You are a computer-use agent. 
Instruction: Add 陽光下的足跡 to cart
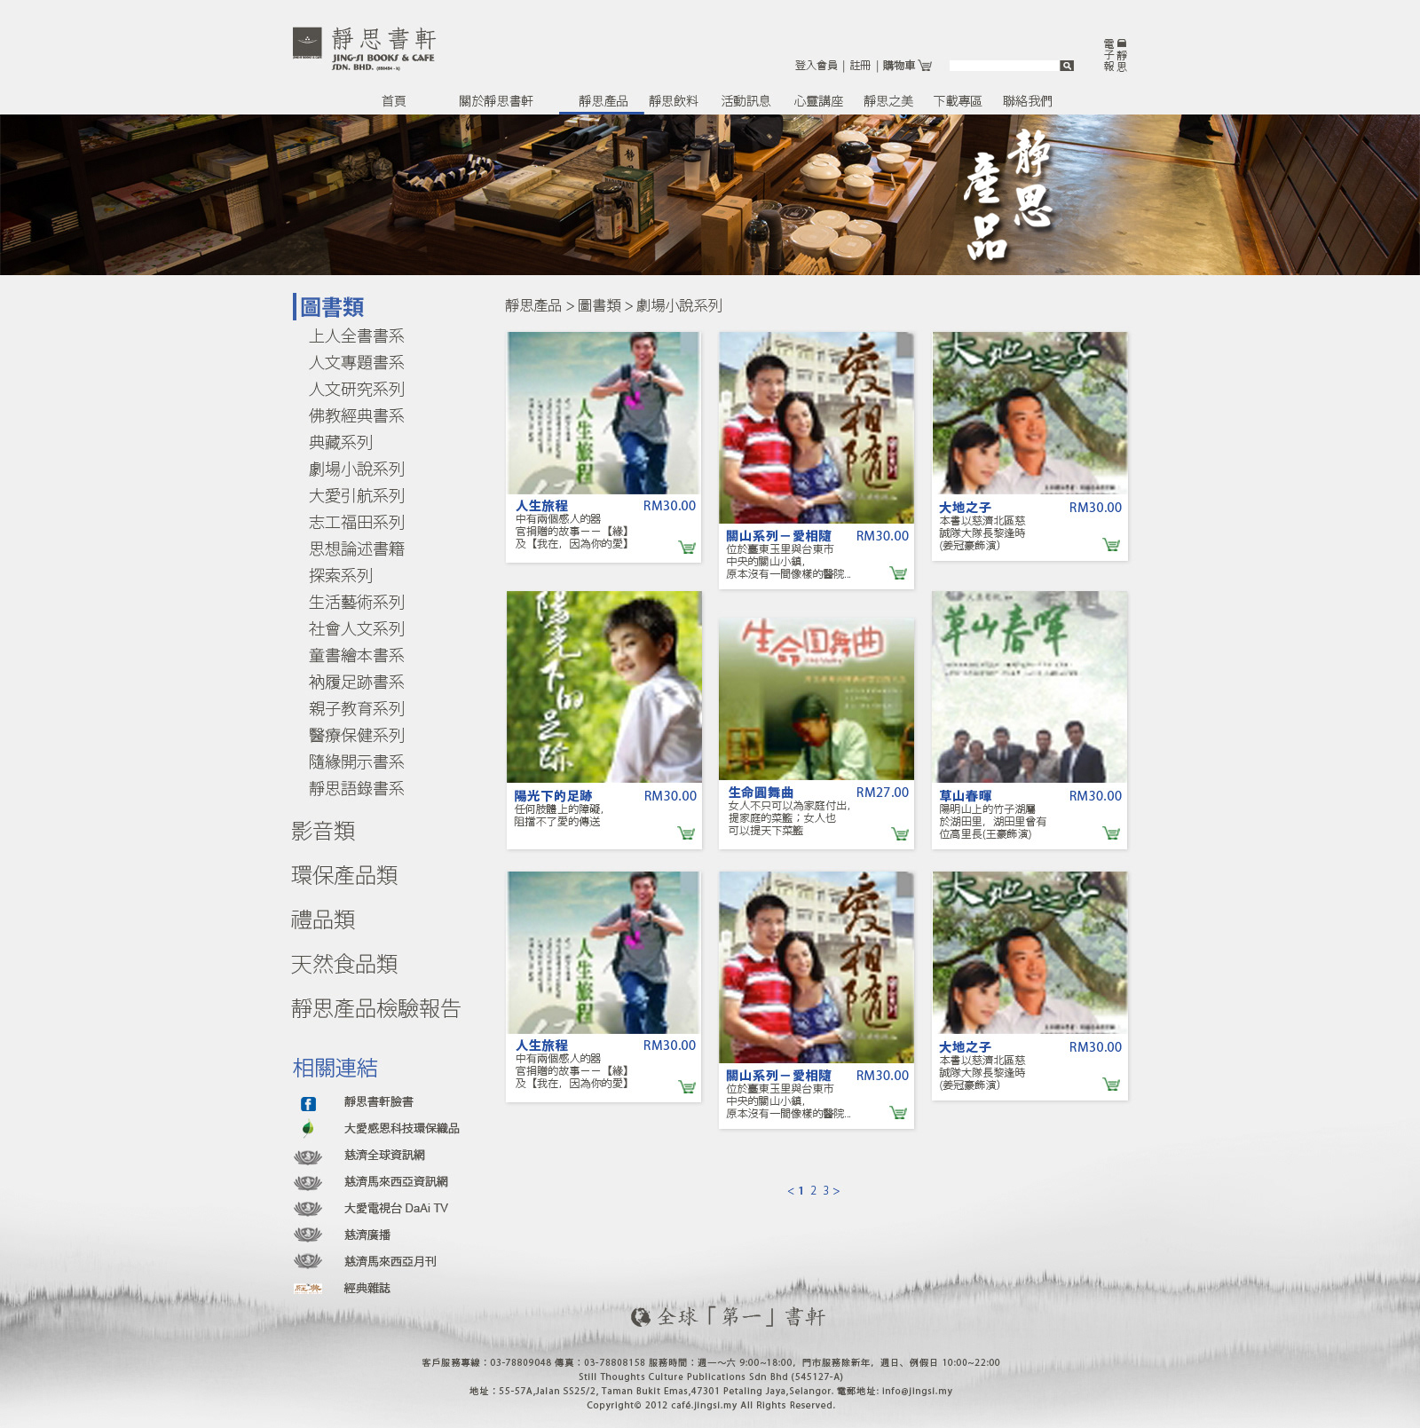tap(686, 832)
